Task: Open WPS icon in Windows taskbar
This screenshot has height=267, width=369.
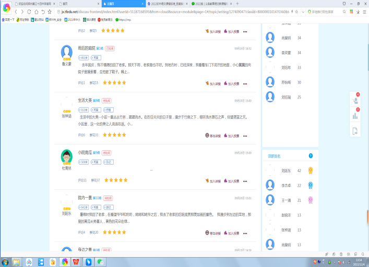Action: 77,261
